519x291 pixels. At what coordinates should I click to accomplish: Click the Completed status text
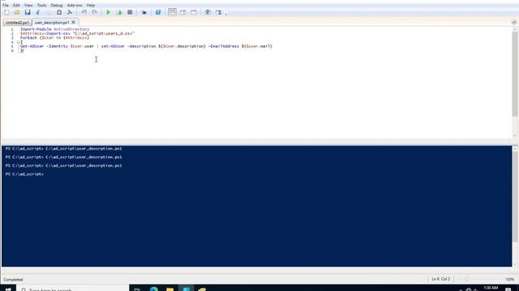pyautogui.click(x=13, y=280)
